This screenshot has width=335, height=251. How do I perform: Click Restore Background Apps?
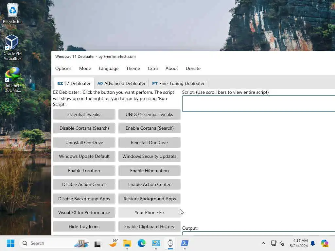(x=149, y=199)
